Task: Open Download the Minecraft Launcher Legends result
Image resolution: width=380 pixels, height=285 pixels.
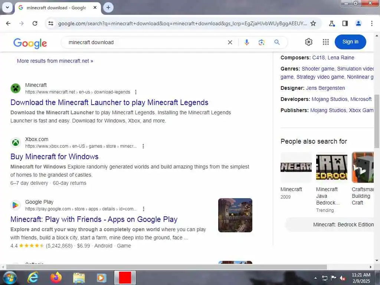Action: [109, 102]
